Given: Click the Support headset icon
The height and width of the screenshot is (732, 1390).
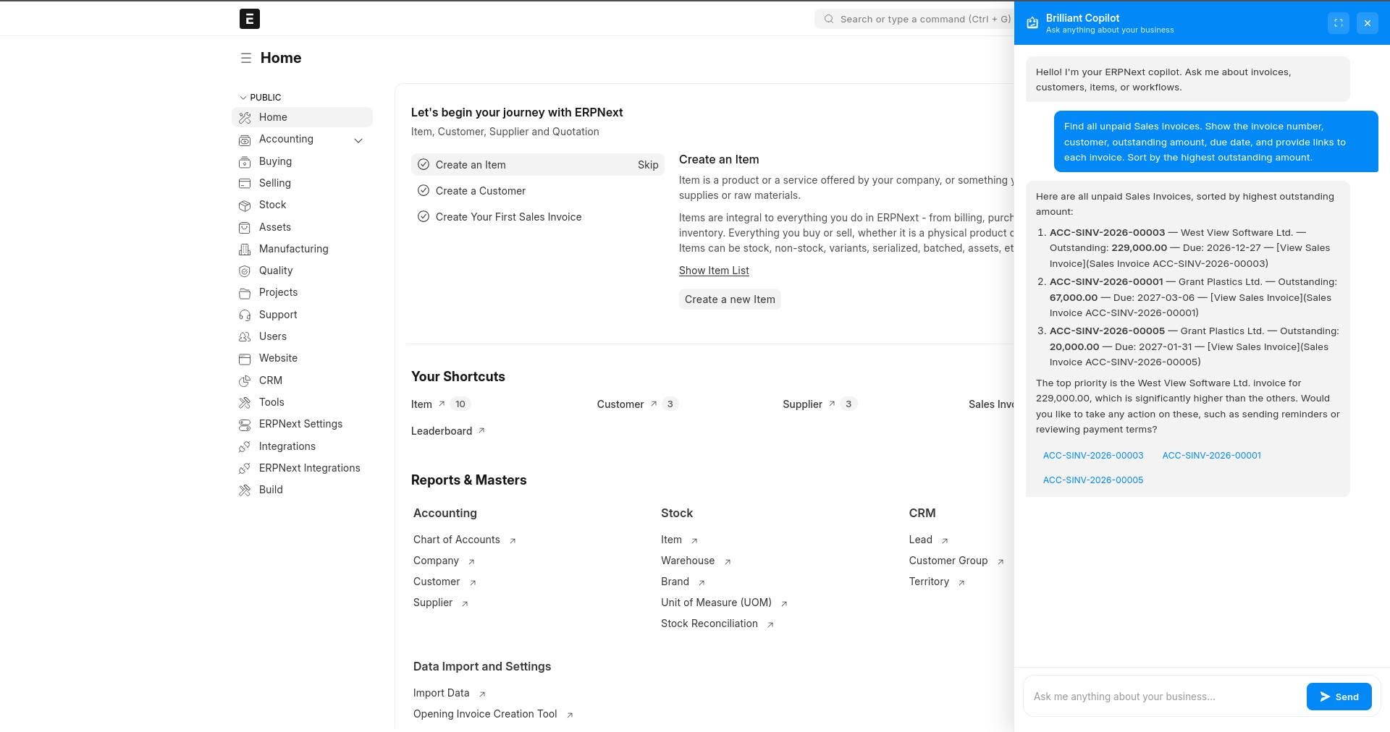Looking at the screenshot, I should point(245,315).
